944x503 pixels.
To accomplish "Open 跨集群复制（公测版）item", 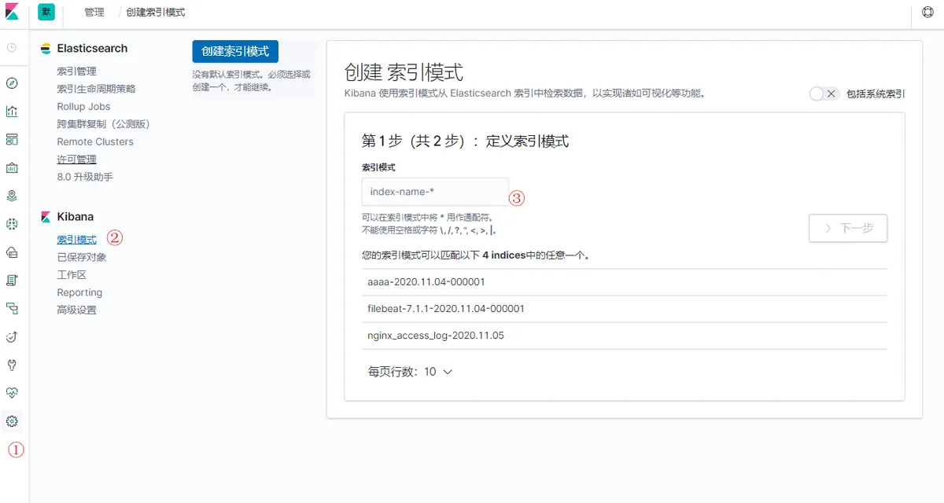I will (x=103, y=124).
